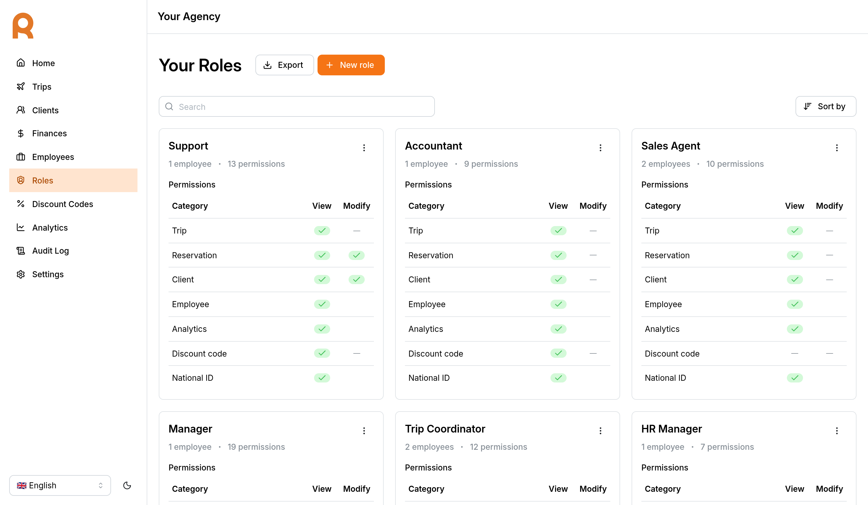The height and width of the screenshot is (505, 868).
Task: Click Support Client modify checkmark
Action: coord(356,279)
